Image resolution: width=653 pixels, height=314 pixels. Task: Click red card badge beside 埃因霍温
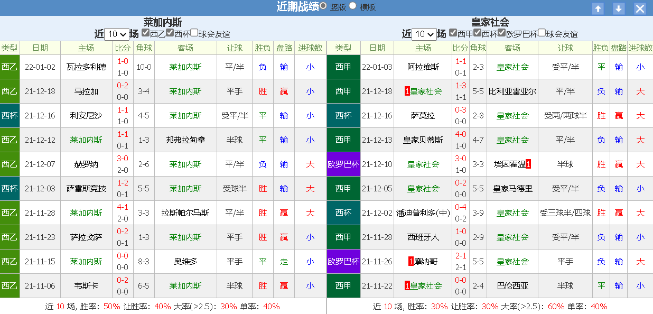[x=528, y=164]
